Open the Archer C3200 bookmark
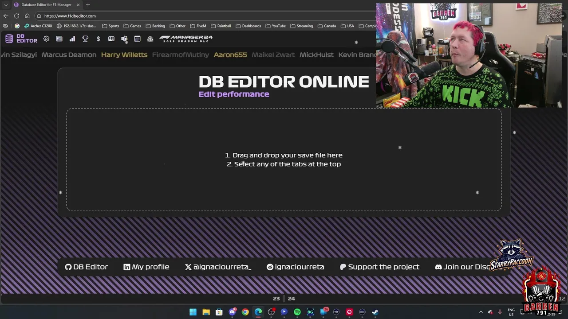568x319 pixels. click(x=38, y=26)
